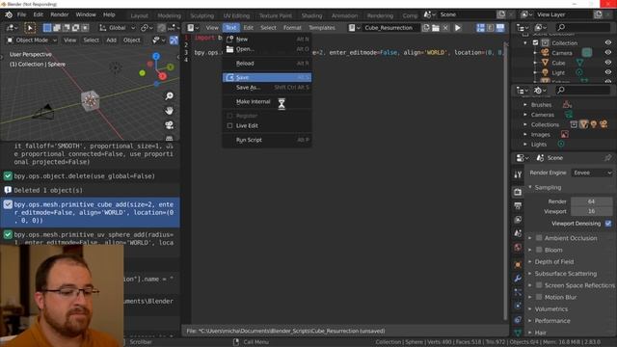
Task: Enable the Ambient Occlusion checkbox
Action: pyautogui.click(x=539, y=238)
